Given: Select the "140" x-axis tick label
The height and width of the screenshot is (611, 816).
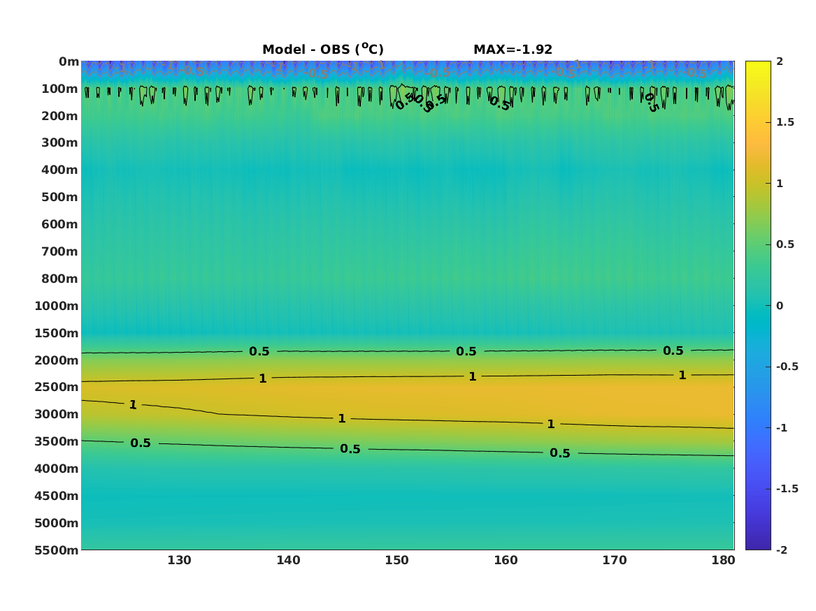Looking at the screenshot, I should tap(288, 560).
